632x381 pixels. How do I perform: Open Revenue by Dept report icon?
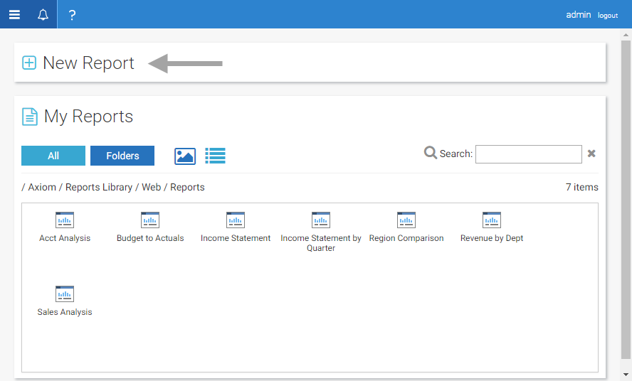[492, 220]
